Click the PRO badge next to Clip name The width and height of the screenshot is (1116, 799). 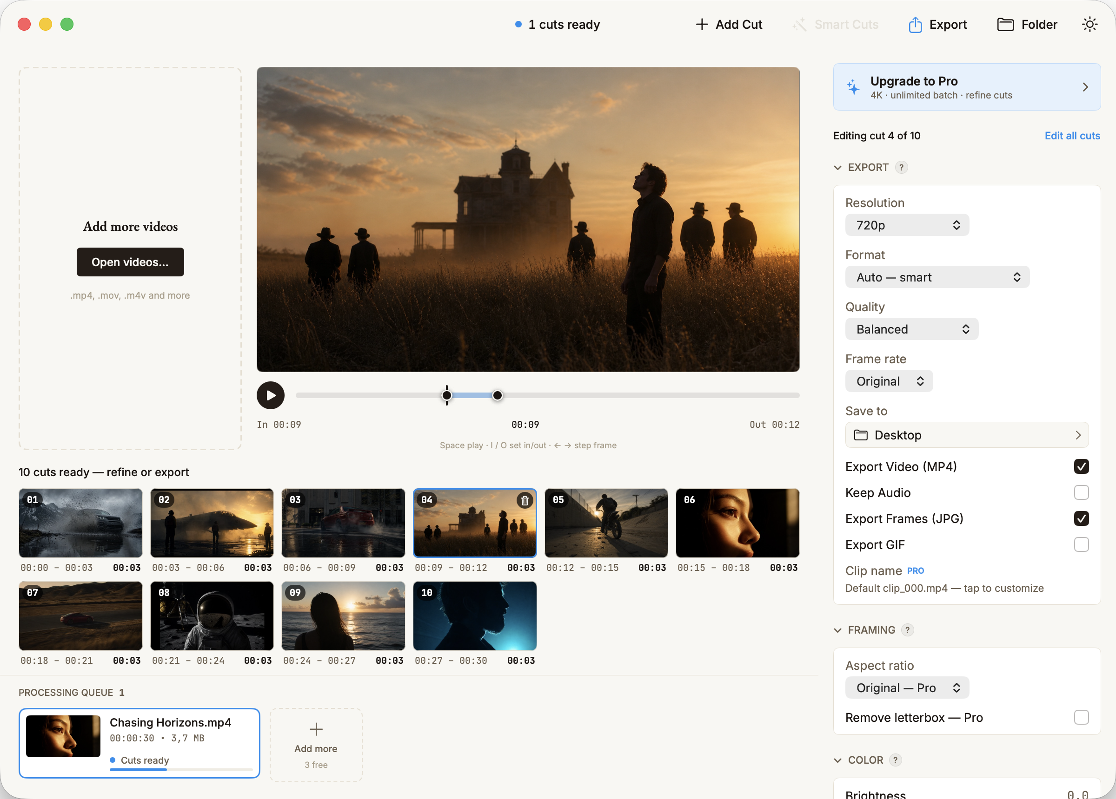(915, 571)
